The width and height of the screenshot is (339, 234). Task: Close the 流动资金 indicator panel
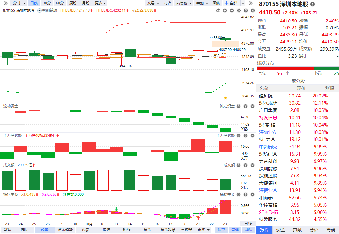[252, 106]
